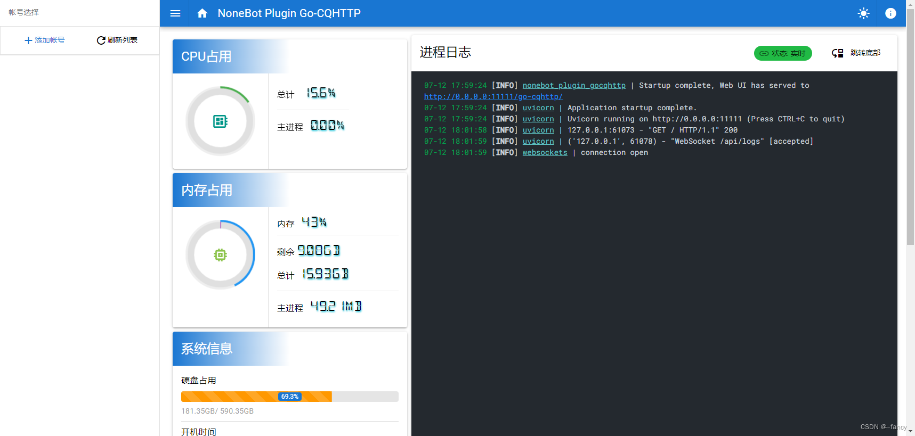Click the refresh list circular arrow icon
Screen dimensions: 915x436
click(x=101, y=40)
